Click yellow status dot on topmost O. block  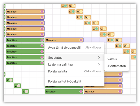coord(73,6)
